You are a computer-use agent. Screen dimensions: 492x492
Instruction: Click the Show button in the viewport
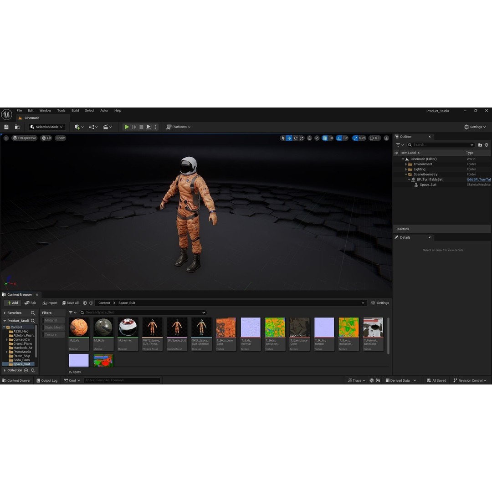[60, 138]
